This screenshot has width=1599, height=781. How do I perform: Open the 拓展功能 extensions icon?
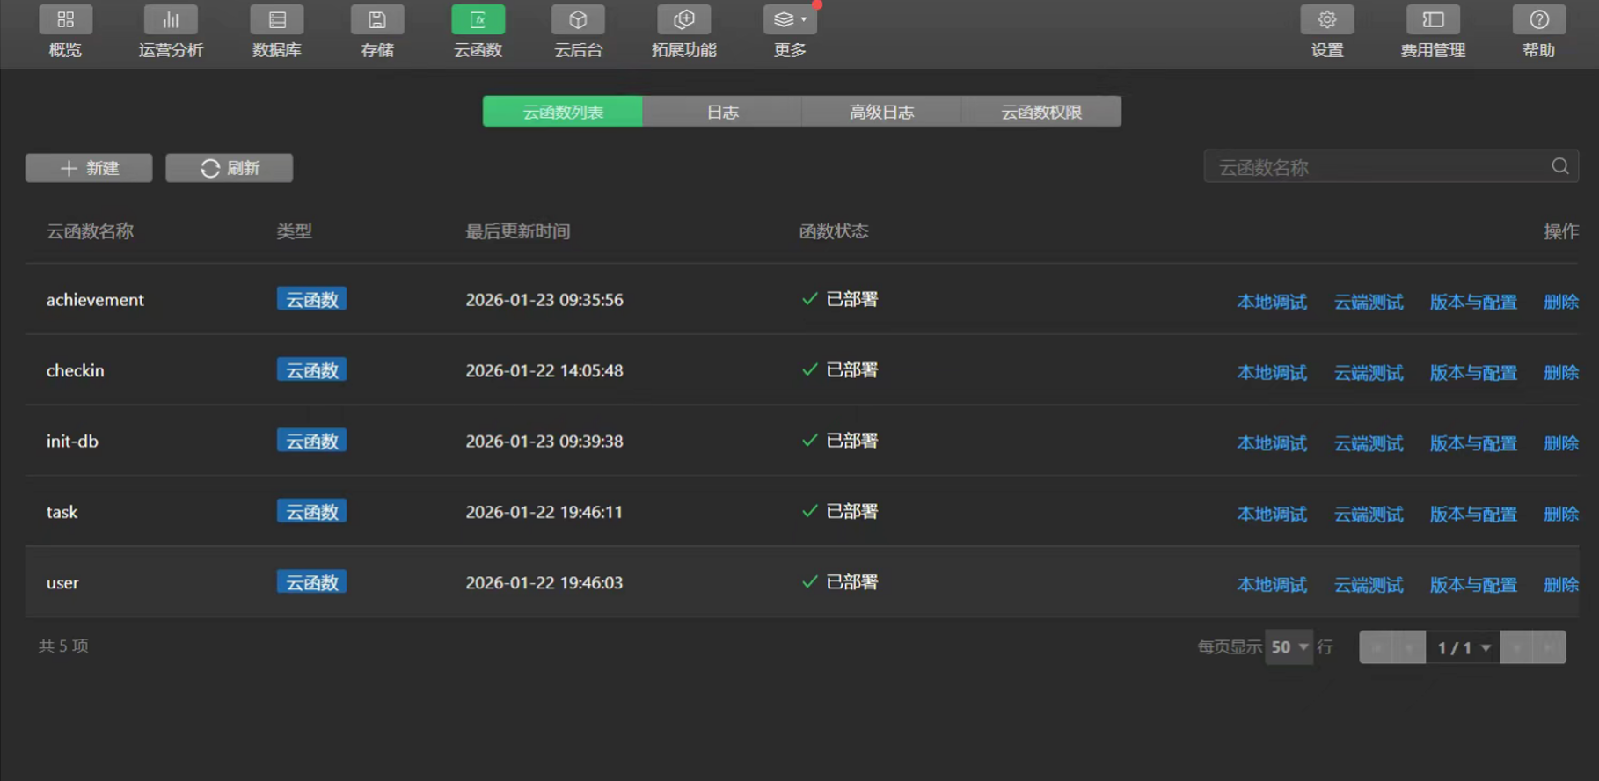point(684,20)
